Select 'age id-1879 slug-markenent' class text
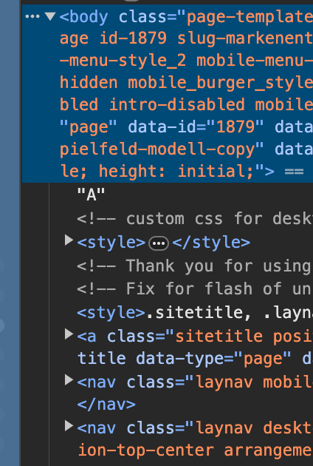 click(x=186, y=38)
